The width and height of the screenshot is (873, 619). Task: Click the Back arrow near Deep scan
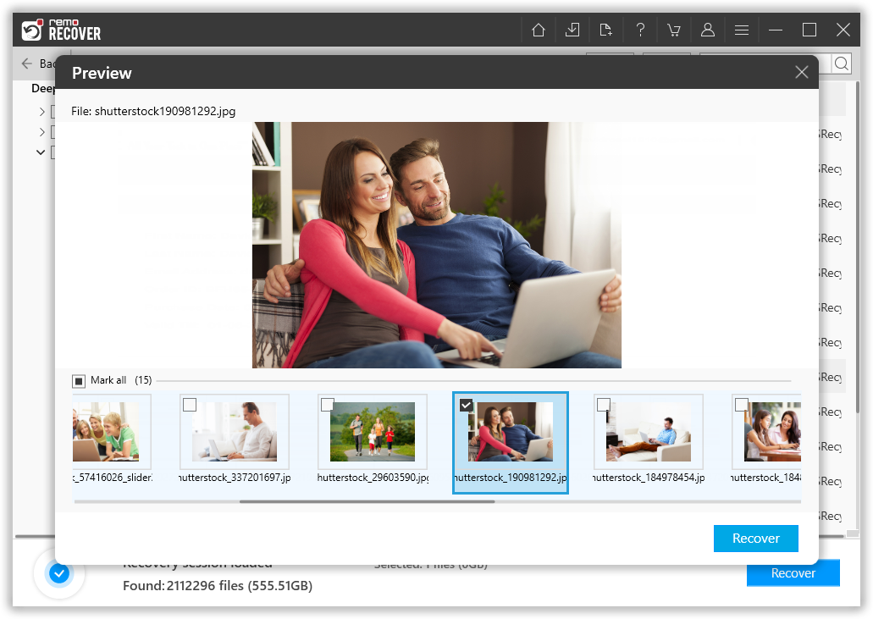(25, 63)
